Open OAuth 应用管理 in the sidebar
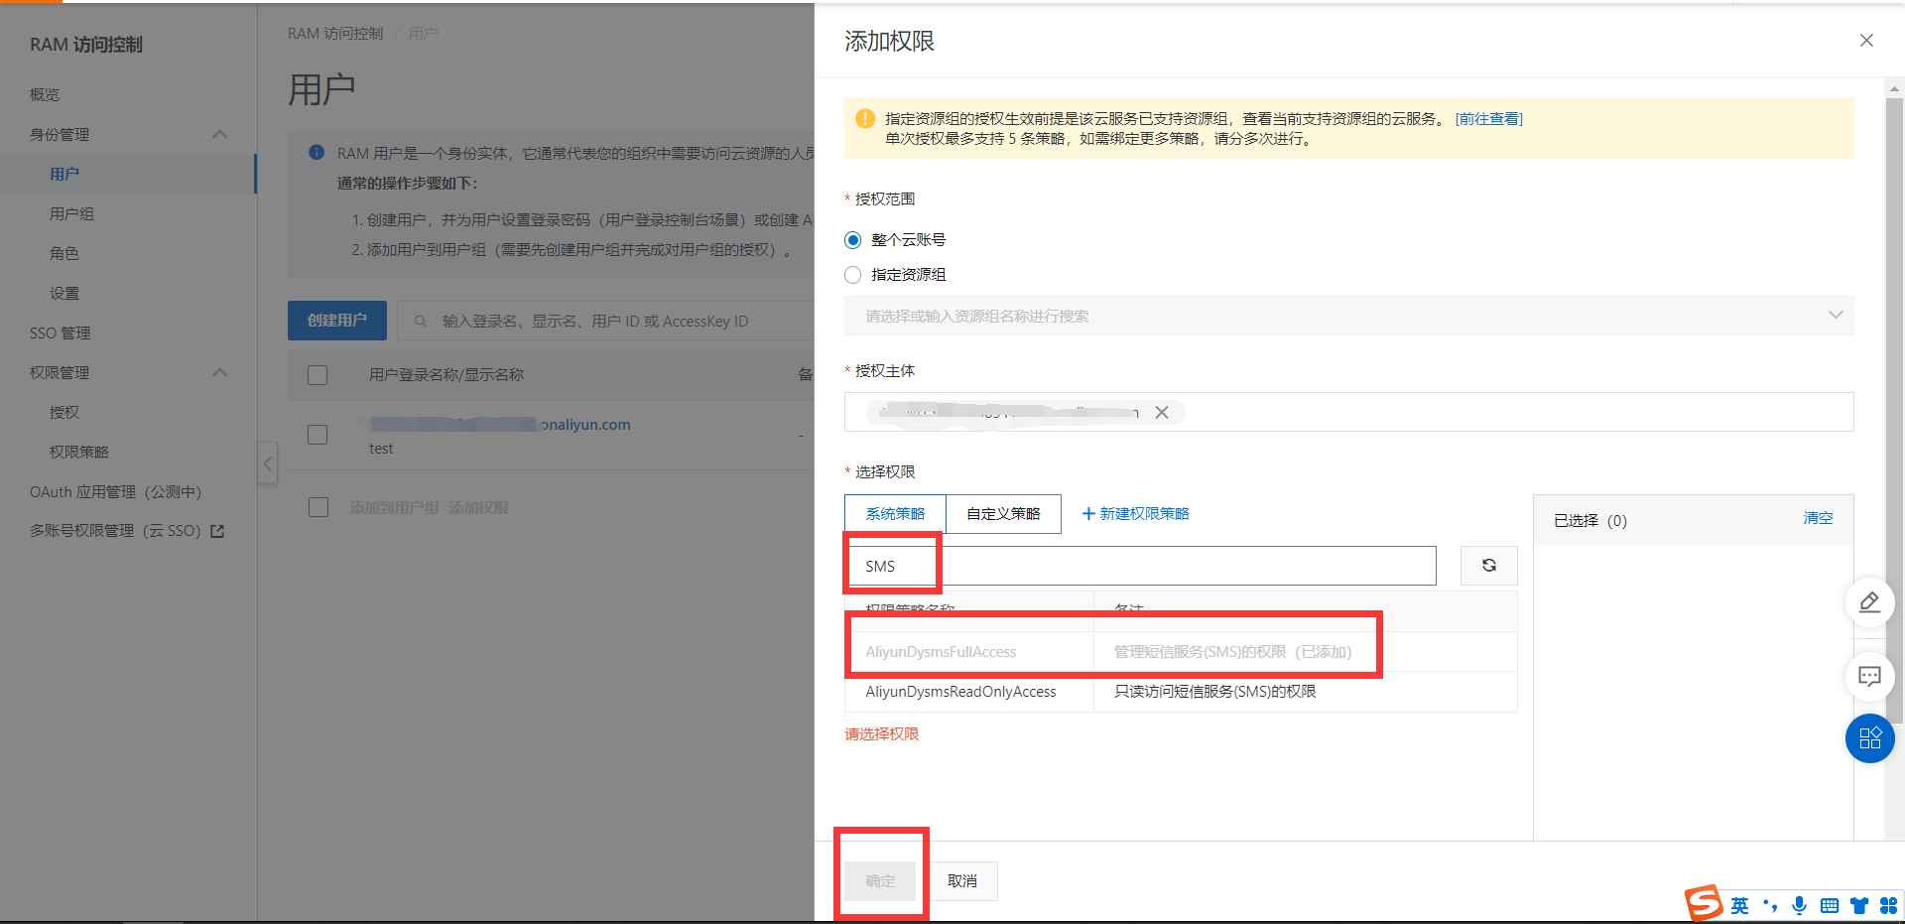Screen dimensions: 1905x924 pos(115,491)
